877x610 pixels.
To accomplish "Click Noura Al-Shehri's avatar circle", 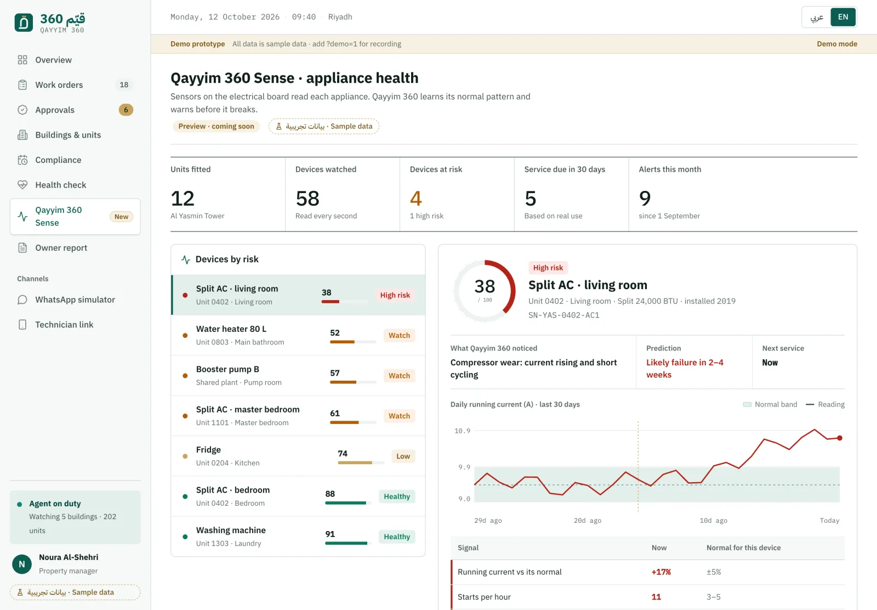I will 22,564.
